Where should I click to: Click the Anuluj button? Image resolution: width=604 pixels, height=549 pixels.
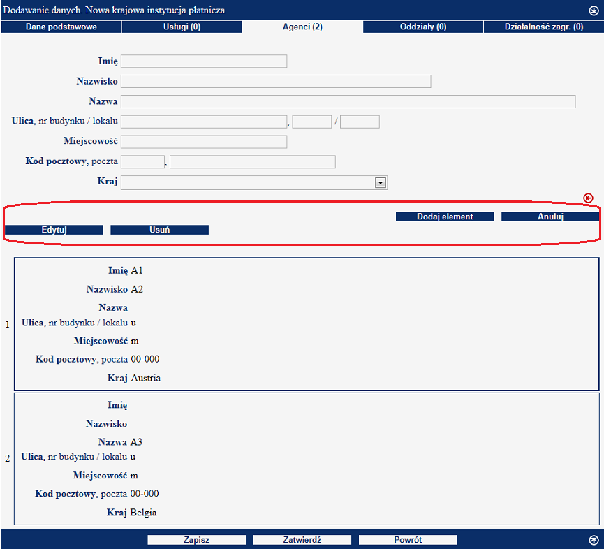pos(550,217)
